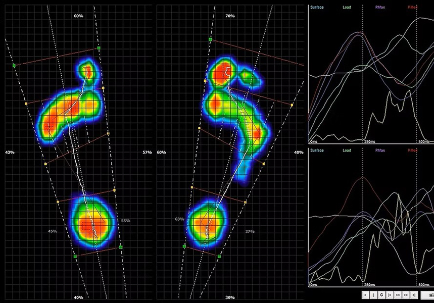Click green handle at left heel bottom-right
The image size is (434, 303).
coord(121,247)
